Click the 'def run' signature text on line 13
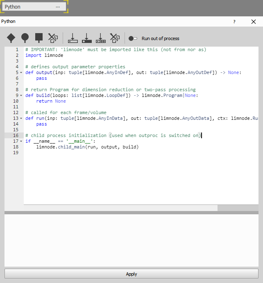Image resolution: width=263 pixels, height=283 pixels. tap(141, 119)
